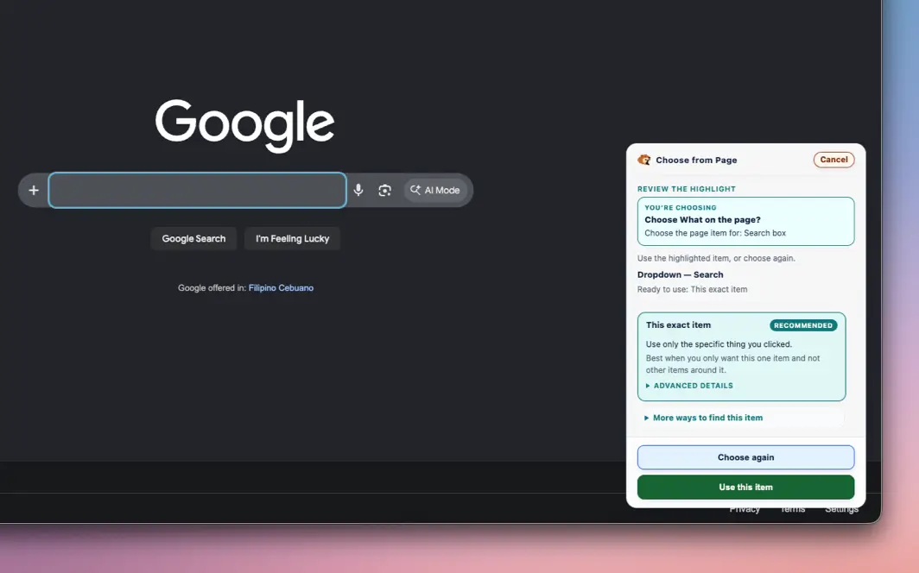This screenshot has width=919, height=573.
Task: Cancel the Choose from Page panel
Action: click(x=833, y=160)
